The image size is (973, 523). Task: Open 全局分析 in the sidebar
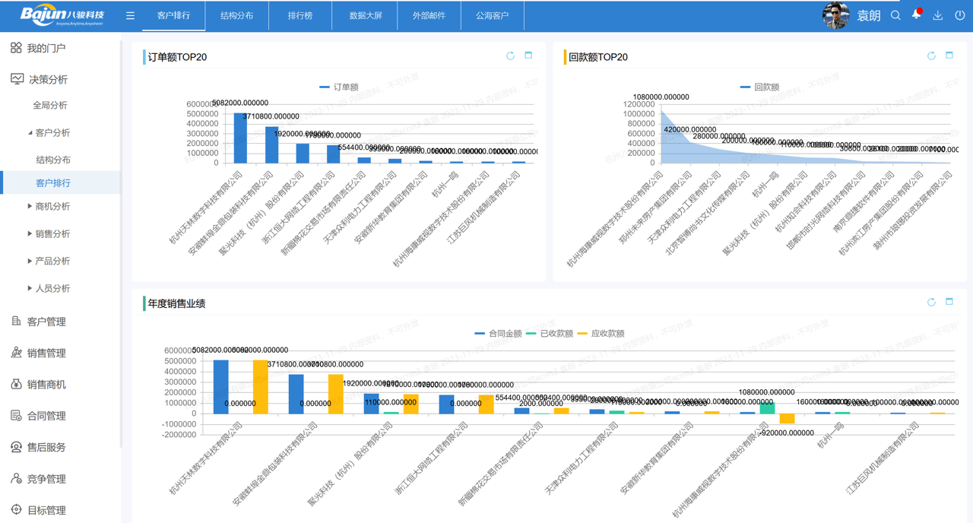(x=50, y=105)
